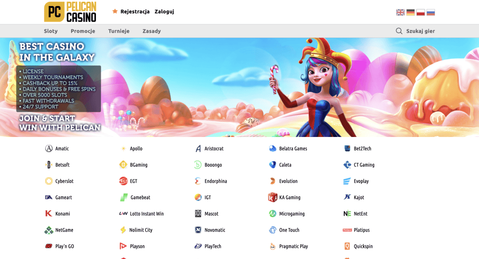Click the Quickspin provider icon

(x=347, y=246)
